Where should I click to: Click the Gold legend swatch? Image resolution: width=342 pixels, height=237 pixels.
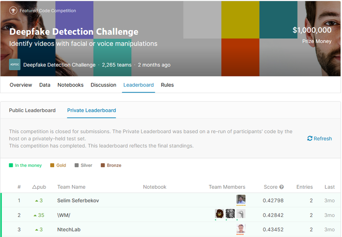click(x=52, y=165)
